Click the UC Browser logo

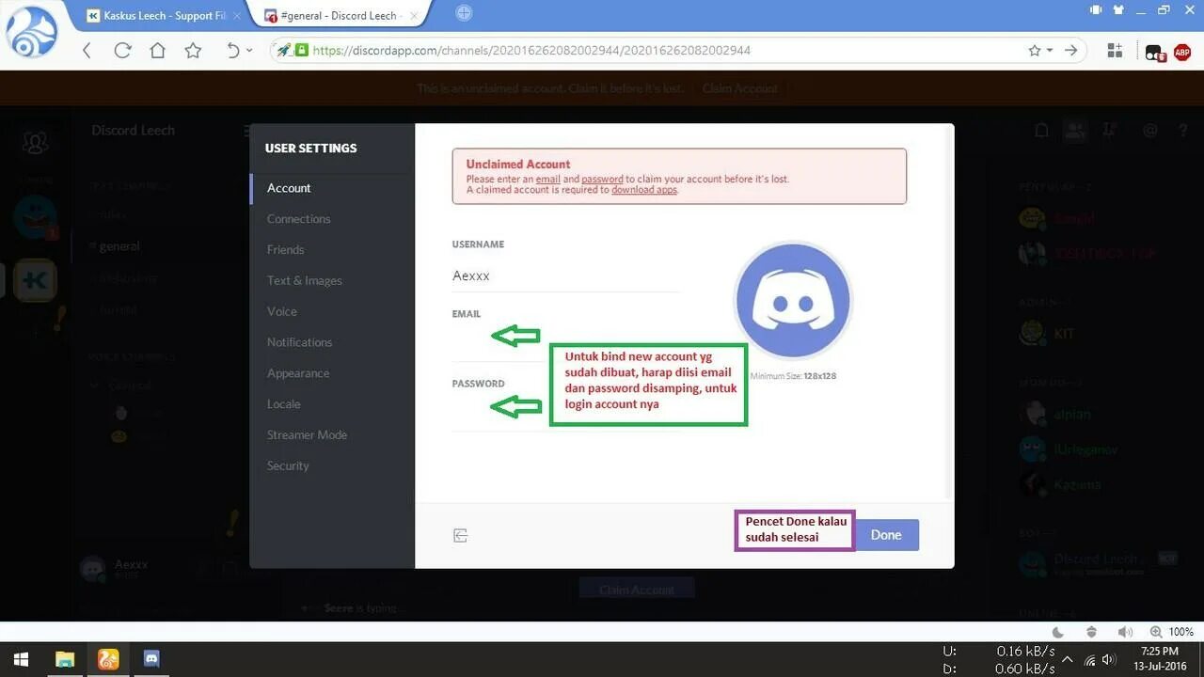coord(32,32)
